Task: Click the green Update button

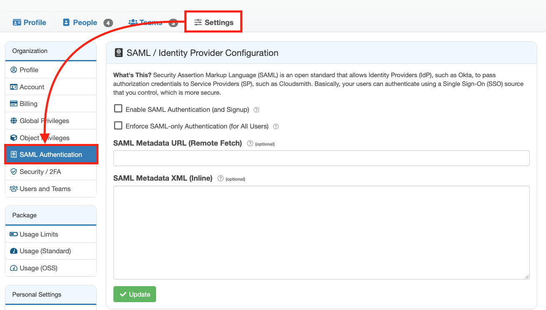Action: pyautogui.click(x=135, y=294)
